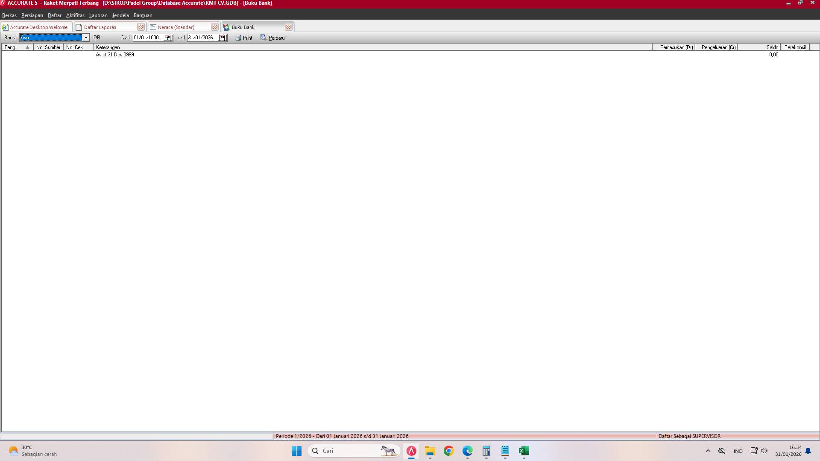Toggle the speaker icon in the system tray

tap(764, 451)
